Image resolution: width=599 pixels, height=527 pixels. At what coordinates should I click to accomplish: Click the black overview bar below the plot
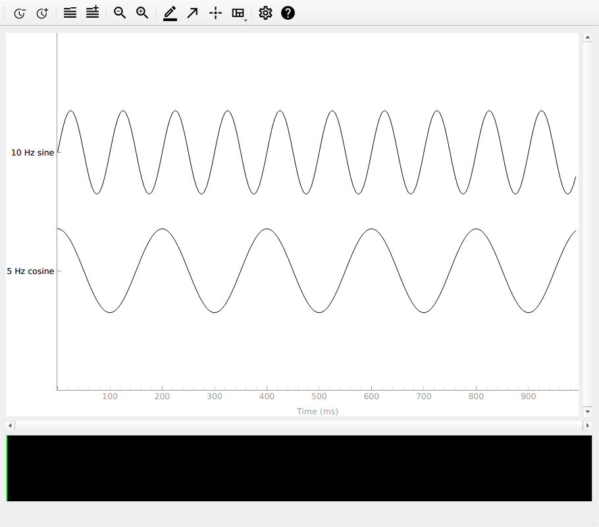pyautogui.click(x=299, y=468)
